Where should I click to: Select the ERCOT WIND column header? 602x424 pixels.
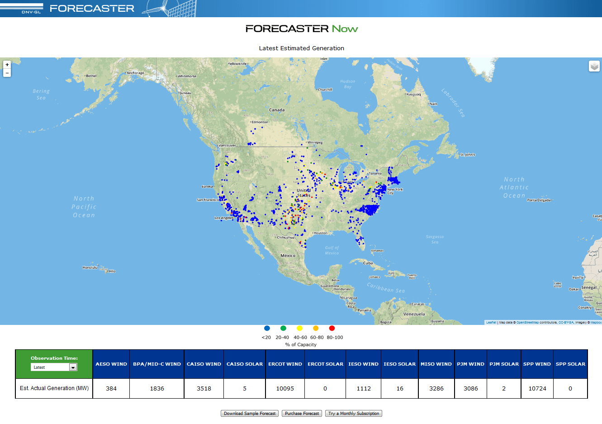285,364
